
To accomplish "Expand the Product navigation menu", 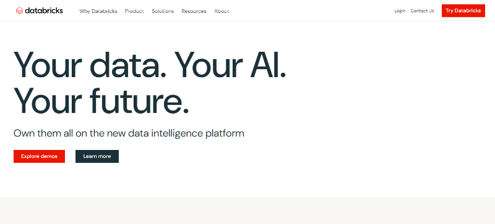I will coord(134,11).
